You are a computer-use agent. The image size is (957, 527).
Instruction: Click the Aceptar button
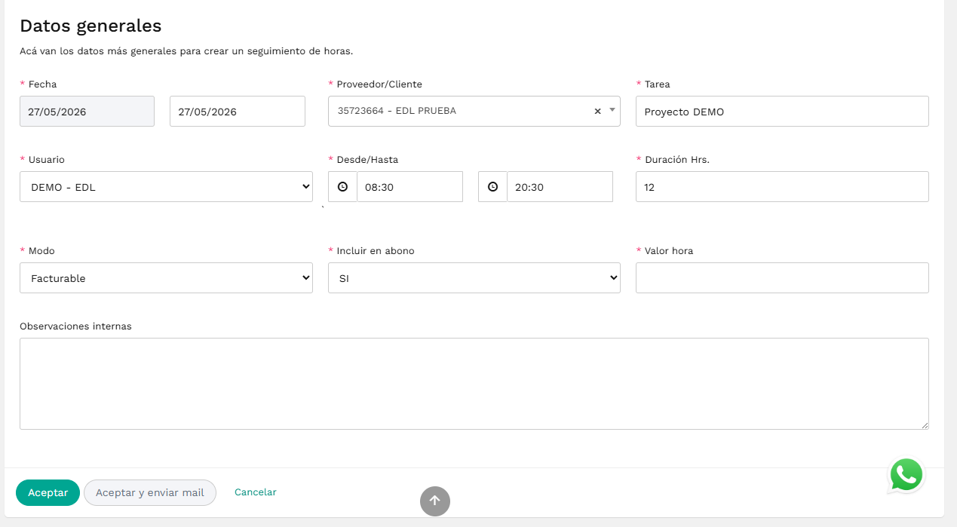tap(48, 492)
